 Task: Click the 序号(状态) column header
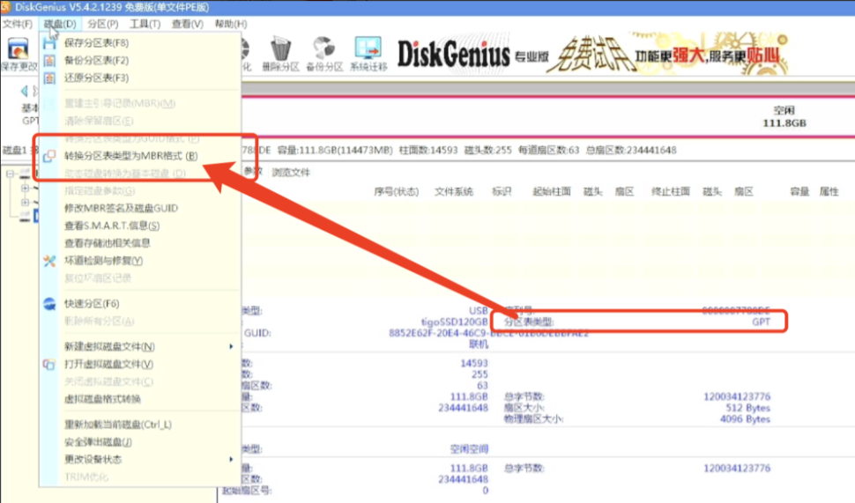(396, 192)
